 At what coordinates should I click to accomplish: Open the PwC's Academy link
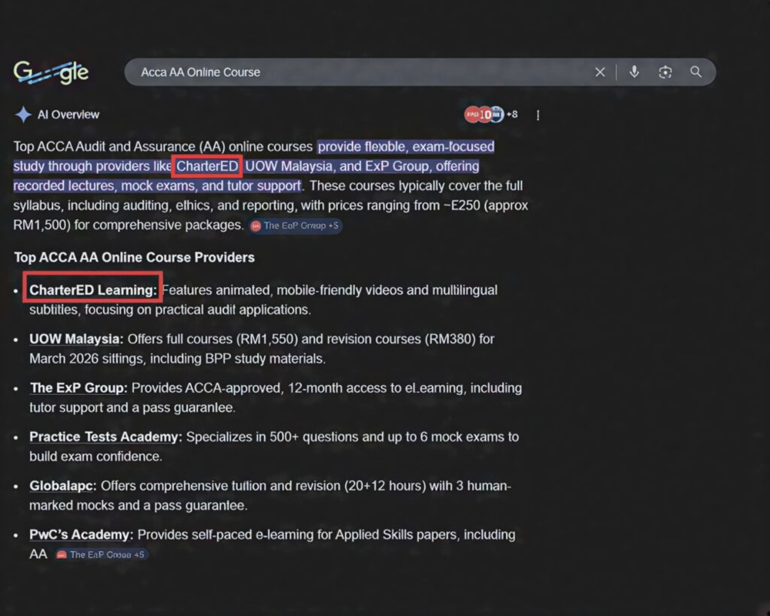pos(81,534)
